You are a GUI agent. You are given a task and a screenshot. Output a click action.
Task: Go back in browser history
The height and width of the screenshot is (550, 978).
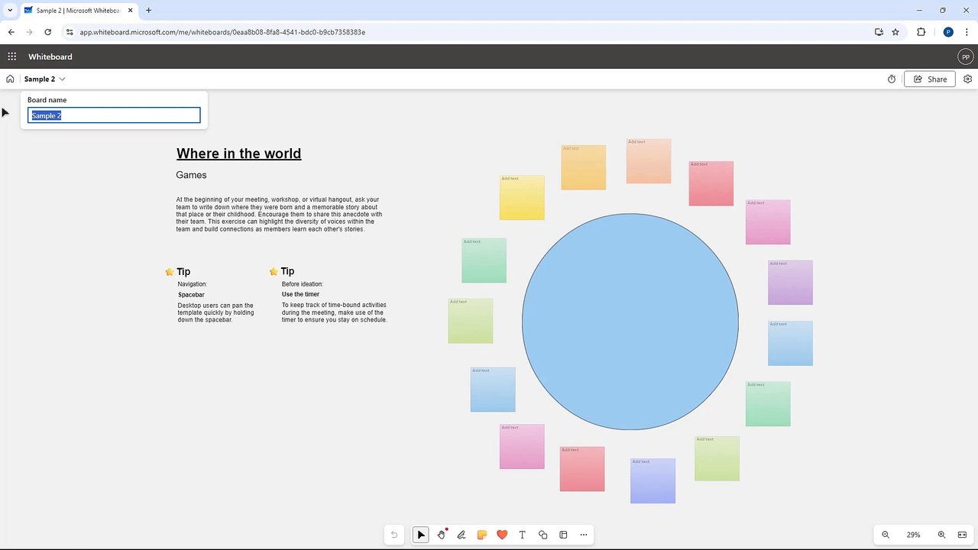click(11, 32)
